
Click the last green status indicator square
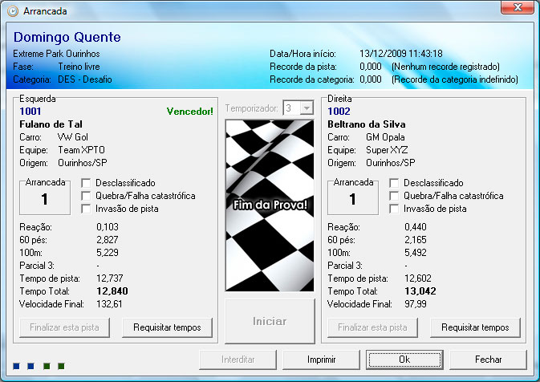(61, 367)
